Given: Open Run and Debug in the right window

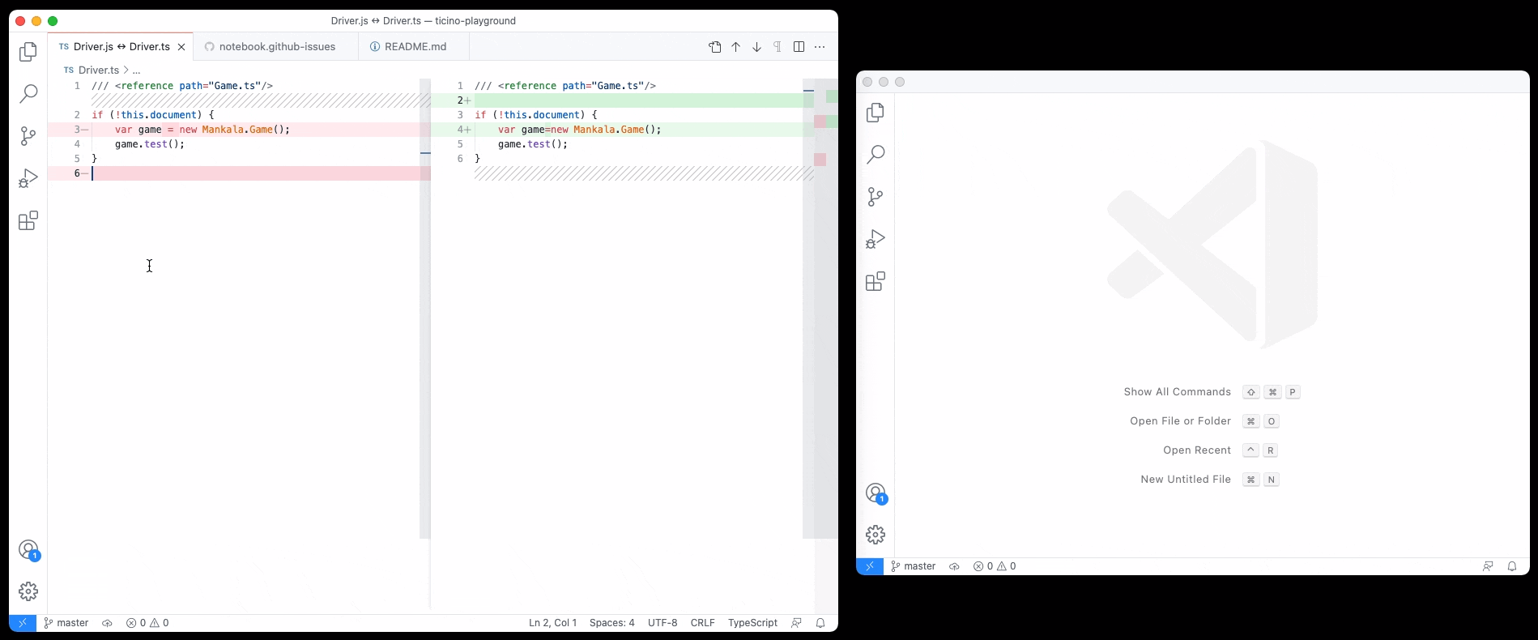Looking at the screenshot, I should click(876, 239).
